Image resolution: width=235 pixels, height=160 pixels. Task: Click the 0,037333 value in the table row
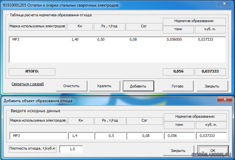tap(205, 39)
